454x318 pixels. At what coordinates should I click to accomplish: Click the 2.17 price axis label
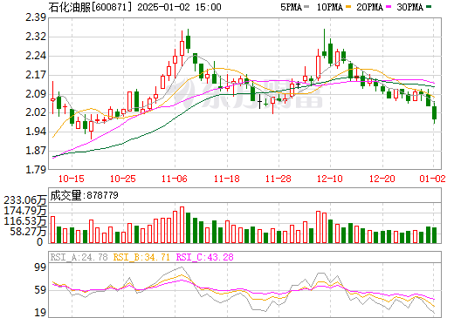pyautogui.click(x=36, y=75)
